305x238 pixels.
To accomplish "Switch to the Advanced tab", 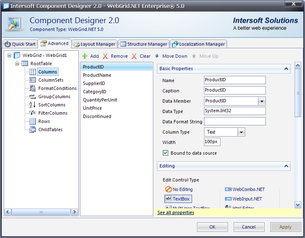I will point(54,43).
